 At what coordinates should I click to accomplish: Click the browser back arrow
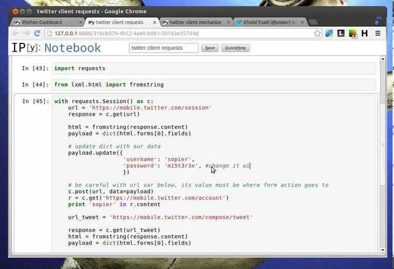point(16,34)
